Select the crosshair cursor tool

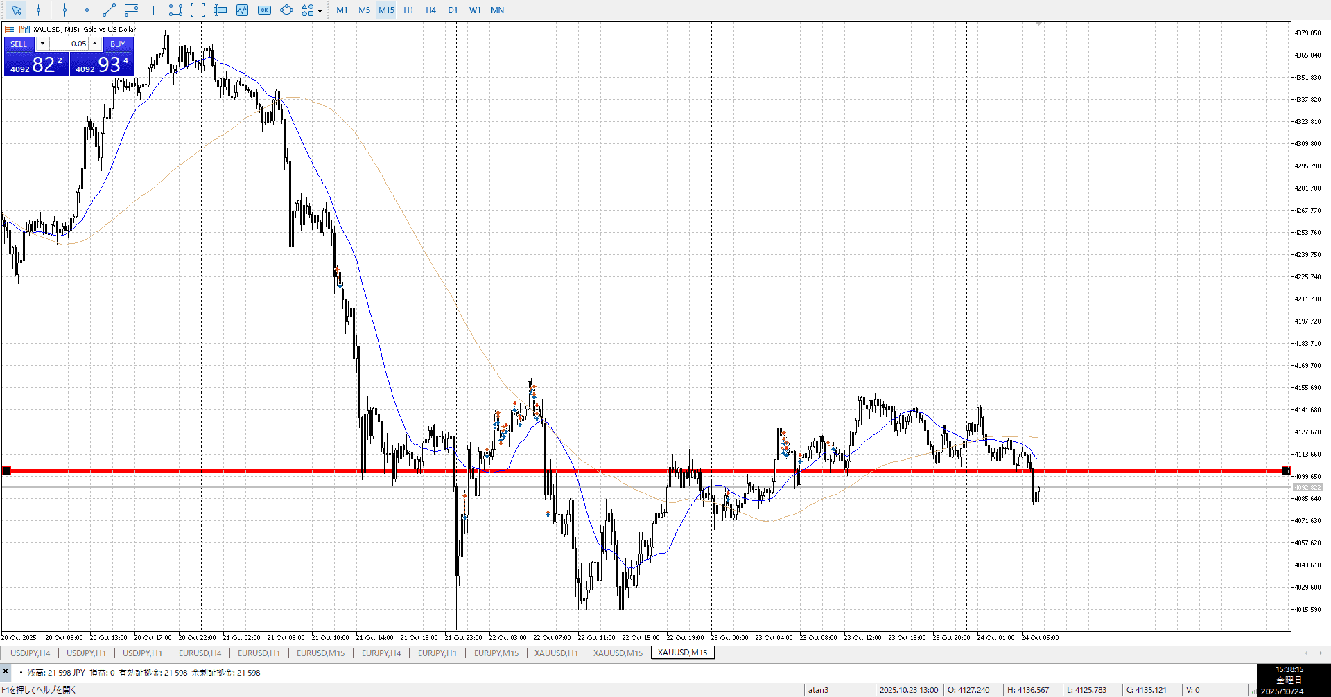tap(39, 10)
